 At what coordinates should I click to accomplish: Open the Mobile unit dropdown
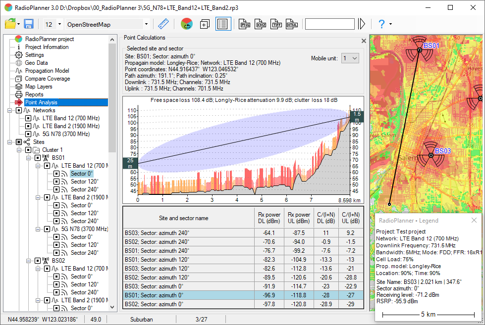(x=350, y=58)
